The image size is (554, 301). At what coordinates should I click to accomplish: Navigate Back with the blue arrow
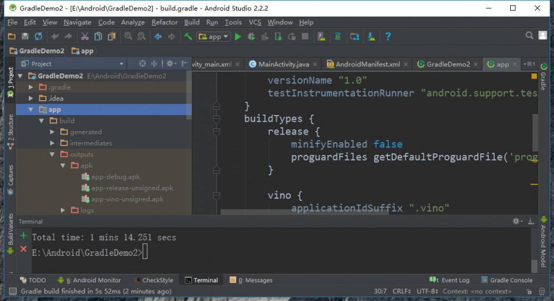click(158, 37)
